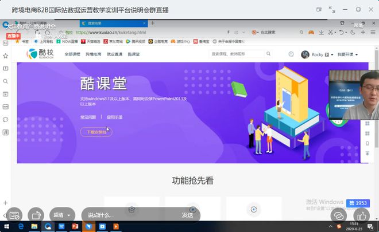Click the game controller icon in browser toolbar
The width and height of the screenshot is (379, 232).
click(x=311, y=32)
